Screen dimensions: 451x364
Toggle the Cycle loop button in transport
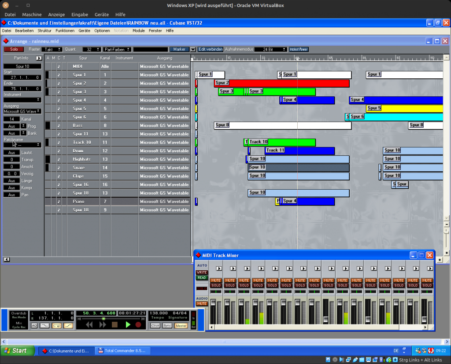tap(56, 326)
